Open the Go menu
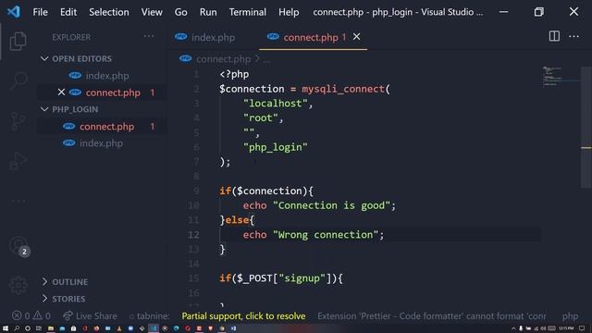Screen dimensions: 592x333 (x=180, y=12)
